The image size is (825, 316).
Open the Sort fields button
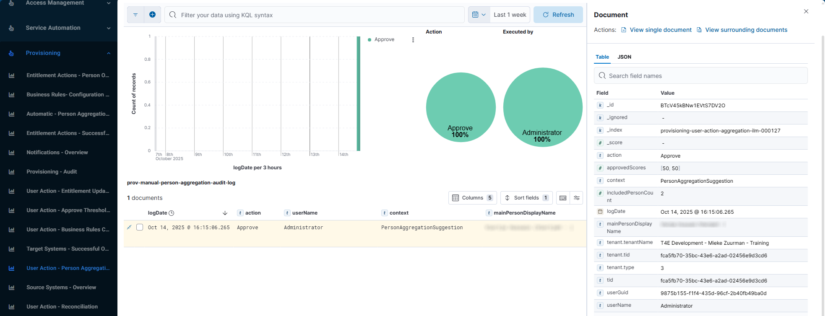(526, 198)
